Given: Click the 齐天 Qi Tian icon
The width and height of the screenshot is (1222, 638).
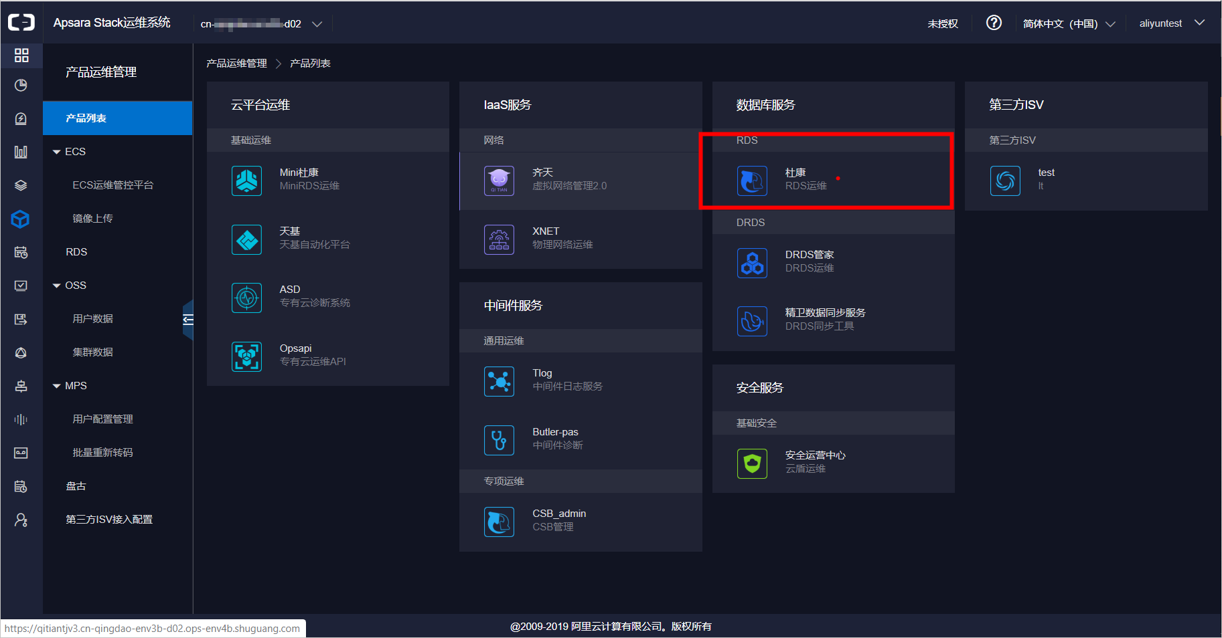Looking at the screenshot, I should 500,181.
